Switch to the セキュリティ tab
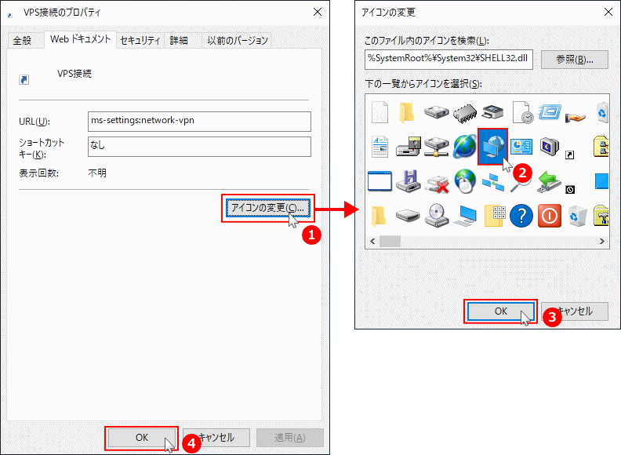 point(140,41)
